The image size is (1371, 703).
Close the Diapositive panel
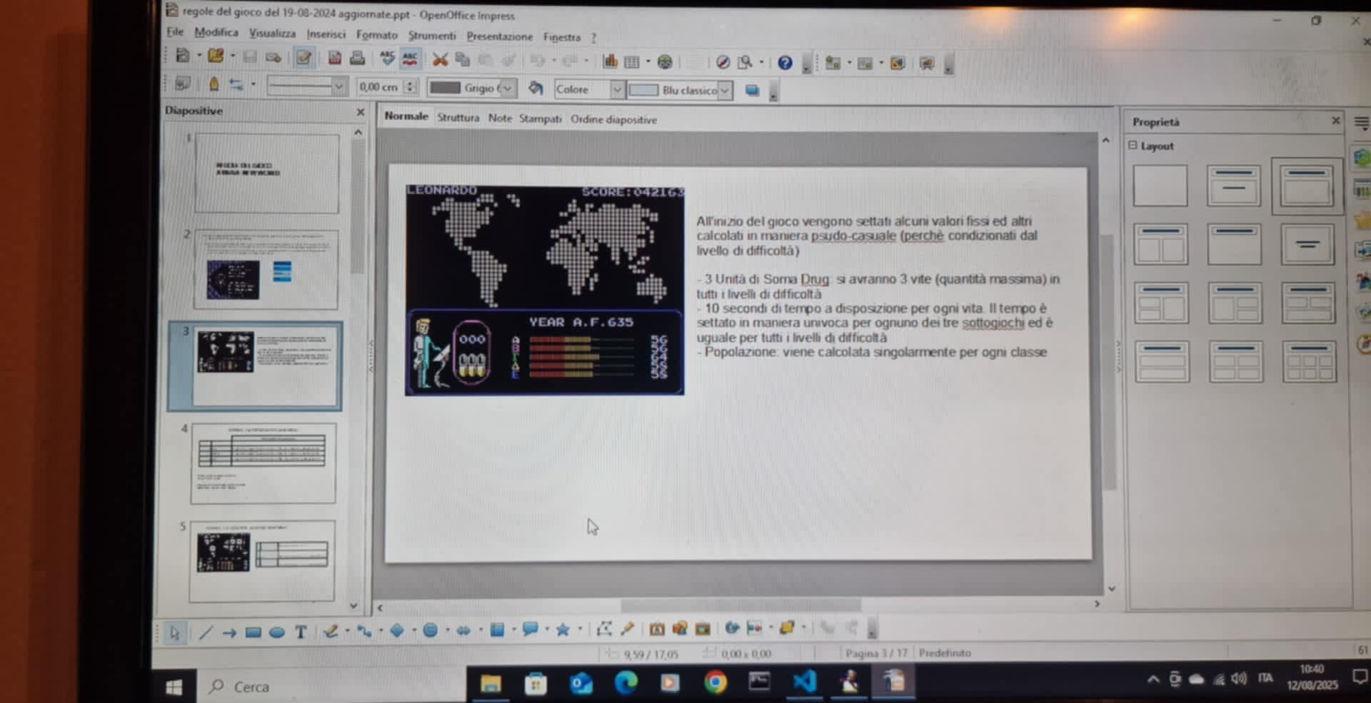361,112
